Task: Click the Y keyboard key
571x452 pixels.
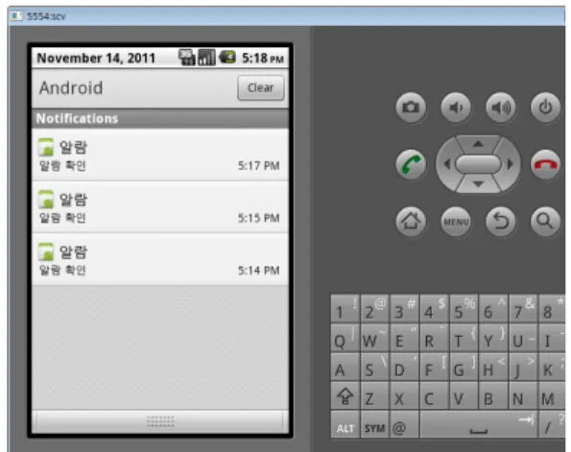Action: tap(493, 338)
